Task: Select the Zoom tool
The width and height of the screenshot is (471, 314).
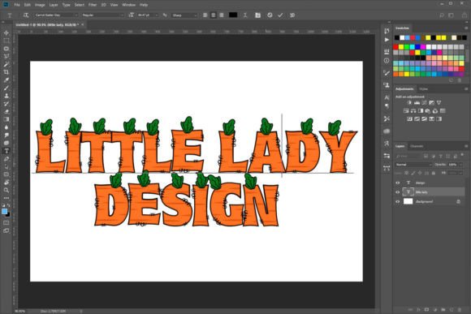Action: coord(6,190)
